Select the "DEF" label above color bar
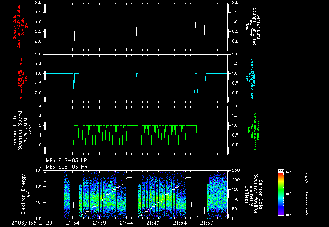This screenshot has width=329, height=227. (x=281, y=171)
